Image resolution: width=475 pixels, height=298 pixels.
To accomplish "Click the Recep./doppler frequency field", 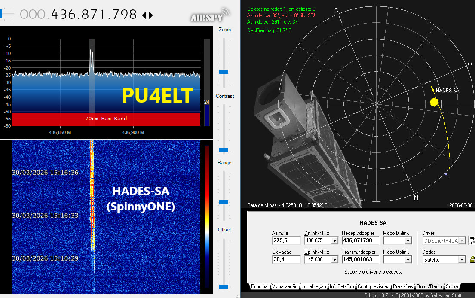I will coord(360,240).
